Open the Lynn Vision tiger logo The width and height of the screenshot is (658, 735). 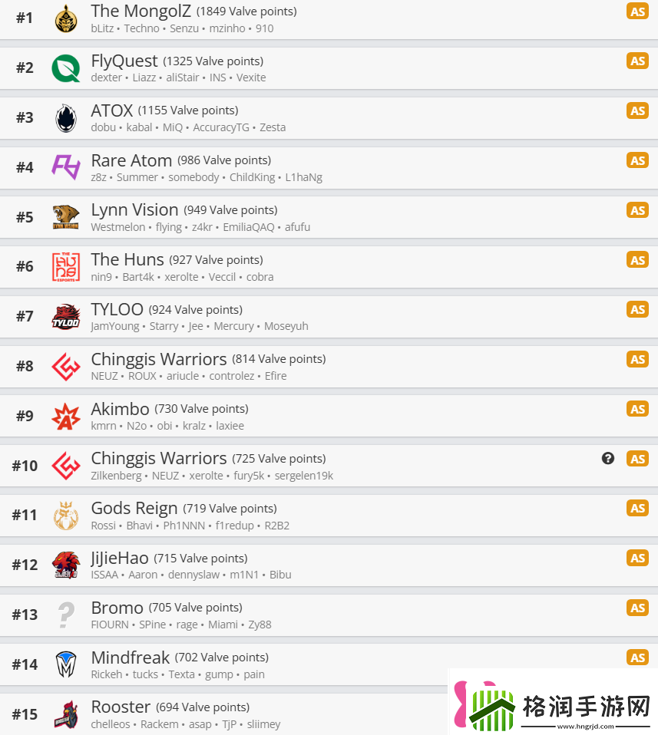(x=66, y=217)
